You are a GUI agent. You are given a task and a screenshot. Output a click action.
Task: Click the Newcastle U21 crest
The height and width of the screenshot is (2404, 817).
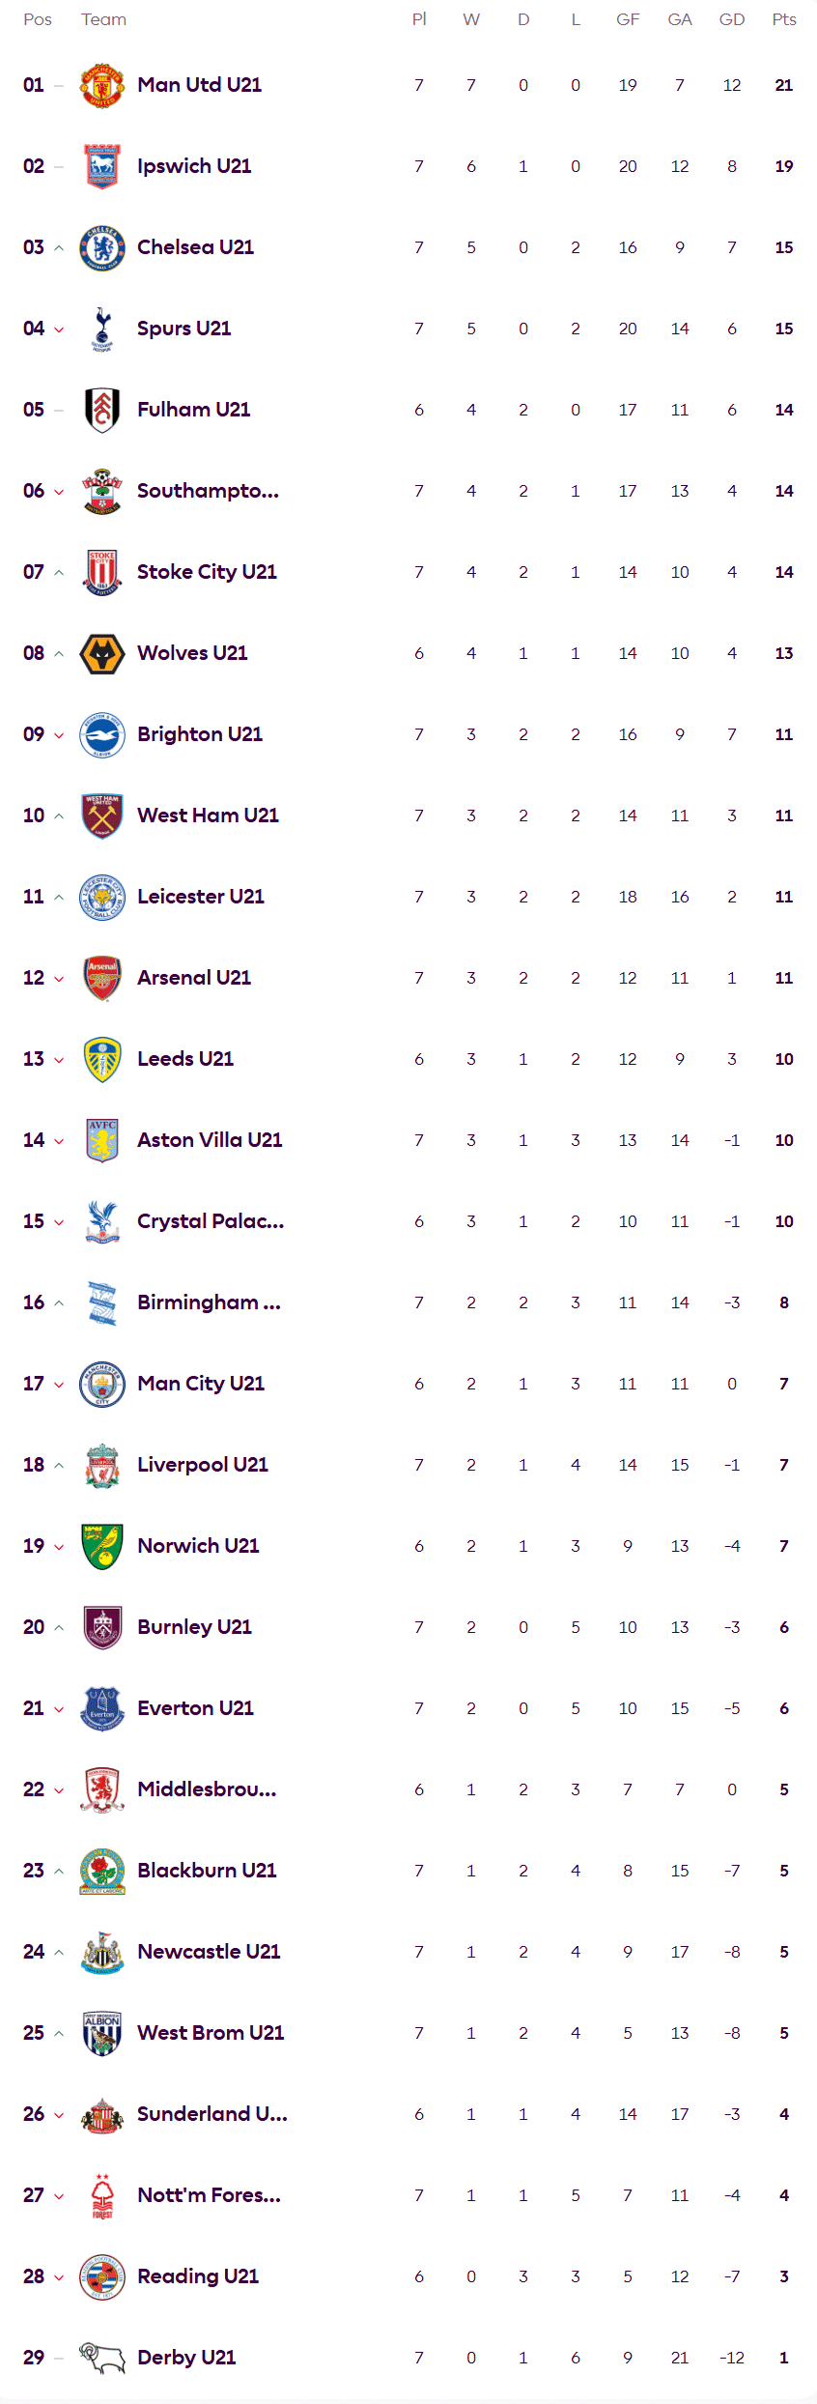point(102,1953)
